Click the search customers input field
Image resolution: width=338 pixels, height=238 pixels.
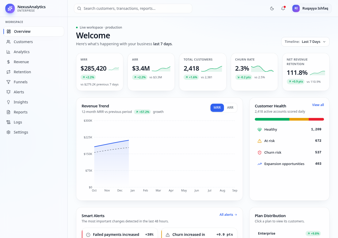pyautogui.click(x=133, y=8)
